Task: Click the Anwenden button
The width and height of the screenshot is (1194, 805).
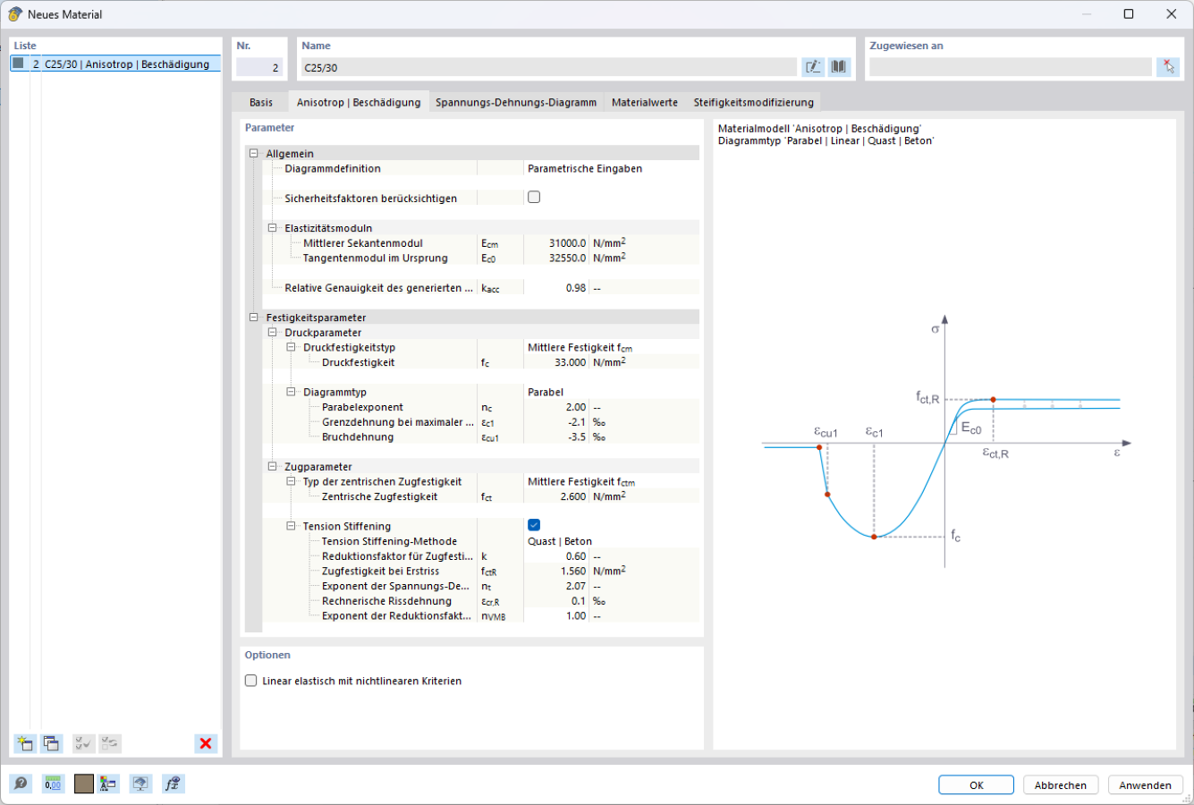Action: [x=1145, y=784]
